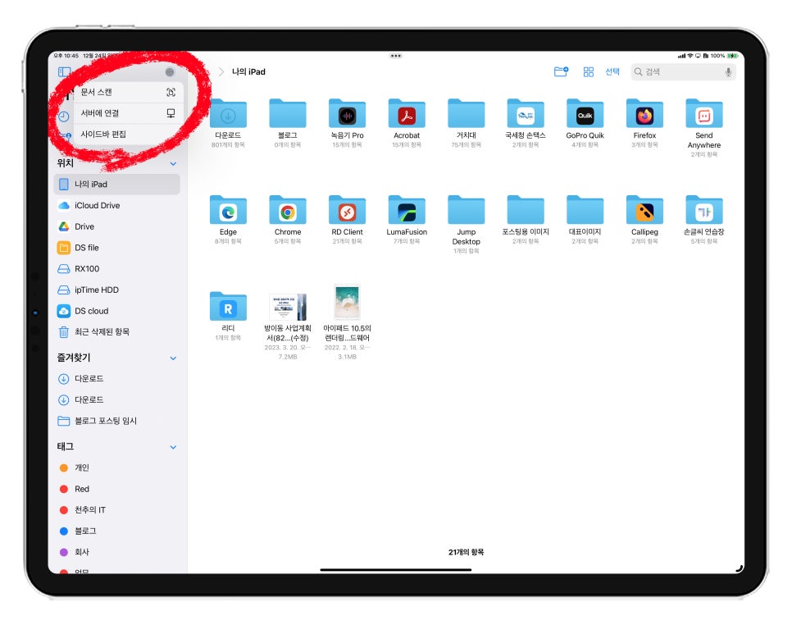Open the 포스팅용 이미지 folder
Image resolution: width=792 pixels, height=625 pixels.
coord(526,210)
